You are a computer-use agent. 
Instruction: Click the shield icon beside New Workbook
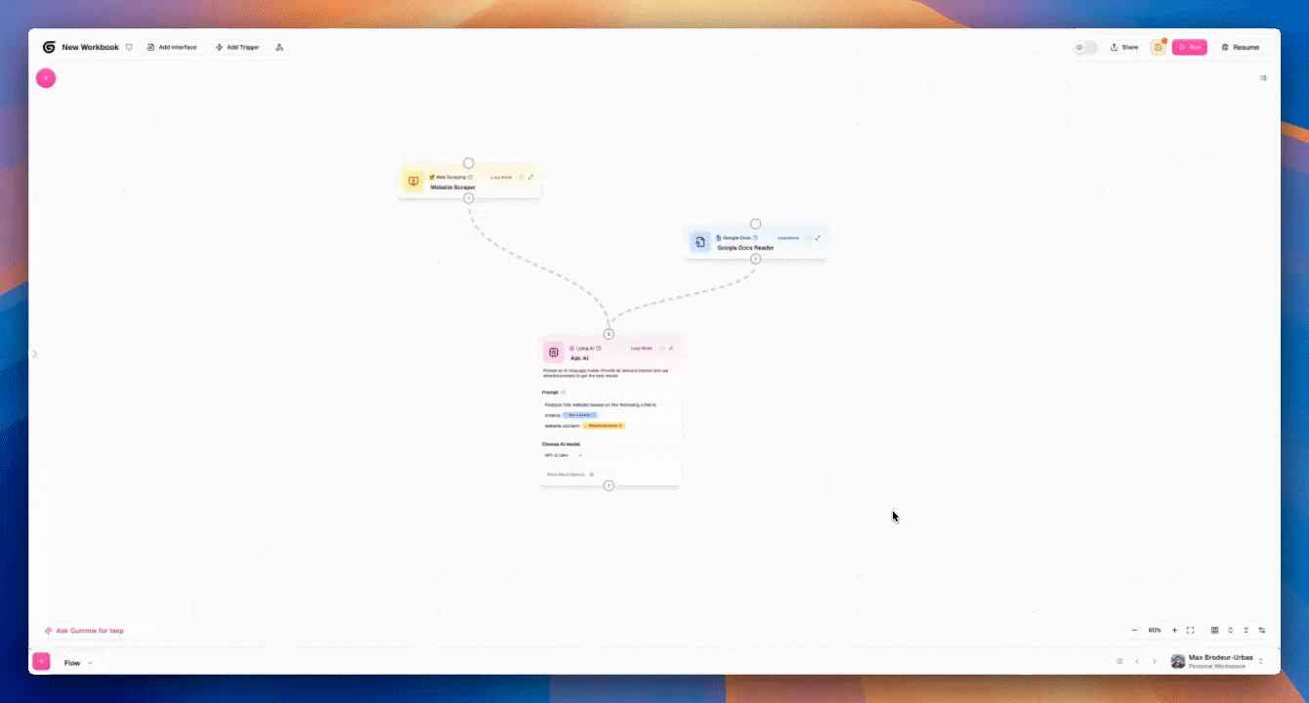129,47
